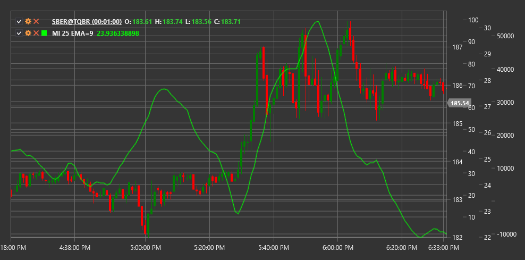Viewport: 525px width, 260px height.
Task: Click the 184 price axis label
Action: (457, 162)
